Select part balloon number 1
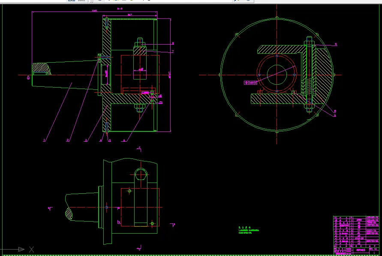Image resolution: width=382 pixels, height=256 pixels. [44, 140]
